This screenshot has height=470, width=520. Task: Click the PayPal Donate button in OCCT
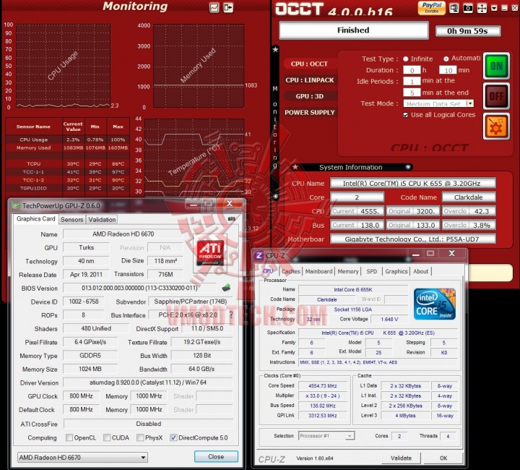click(431, 8)
